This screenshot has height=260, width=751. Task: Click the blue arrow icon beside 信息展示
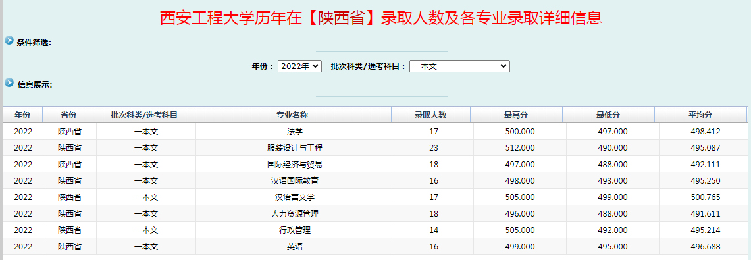[9, 82]
